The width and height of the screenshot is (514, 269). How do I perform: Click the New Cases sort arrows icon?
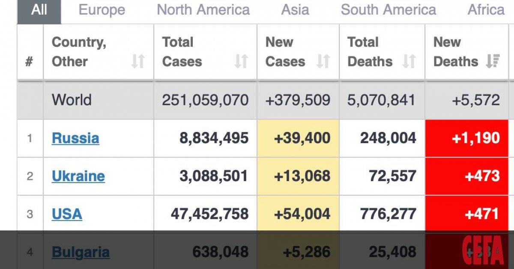click(x=323, y=62)
